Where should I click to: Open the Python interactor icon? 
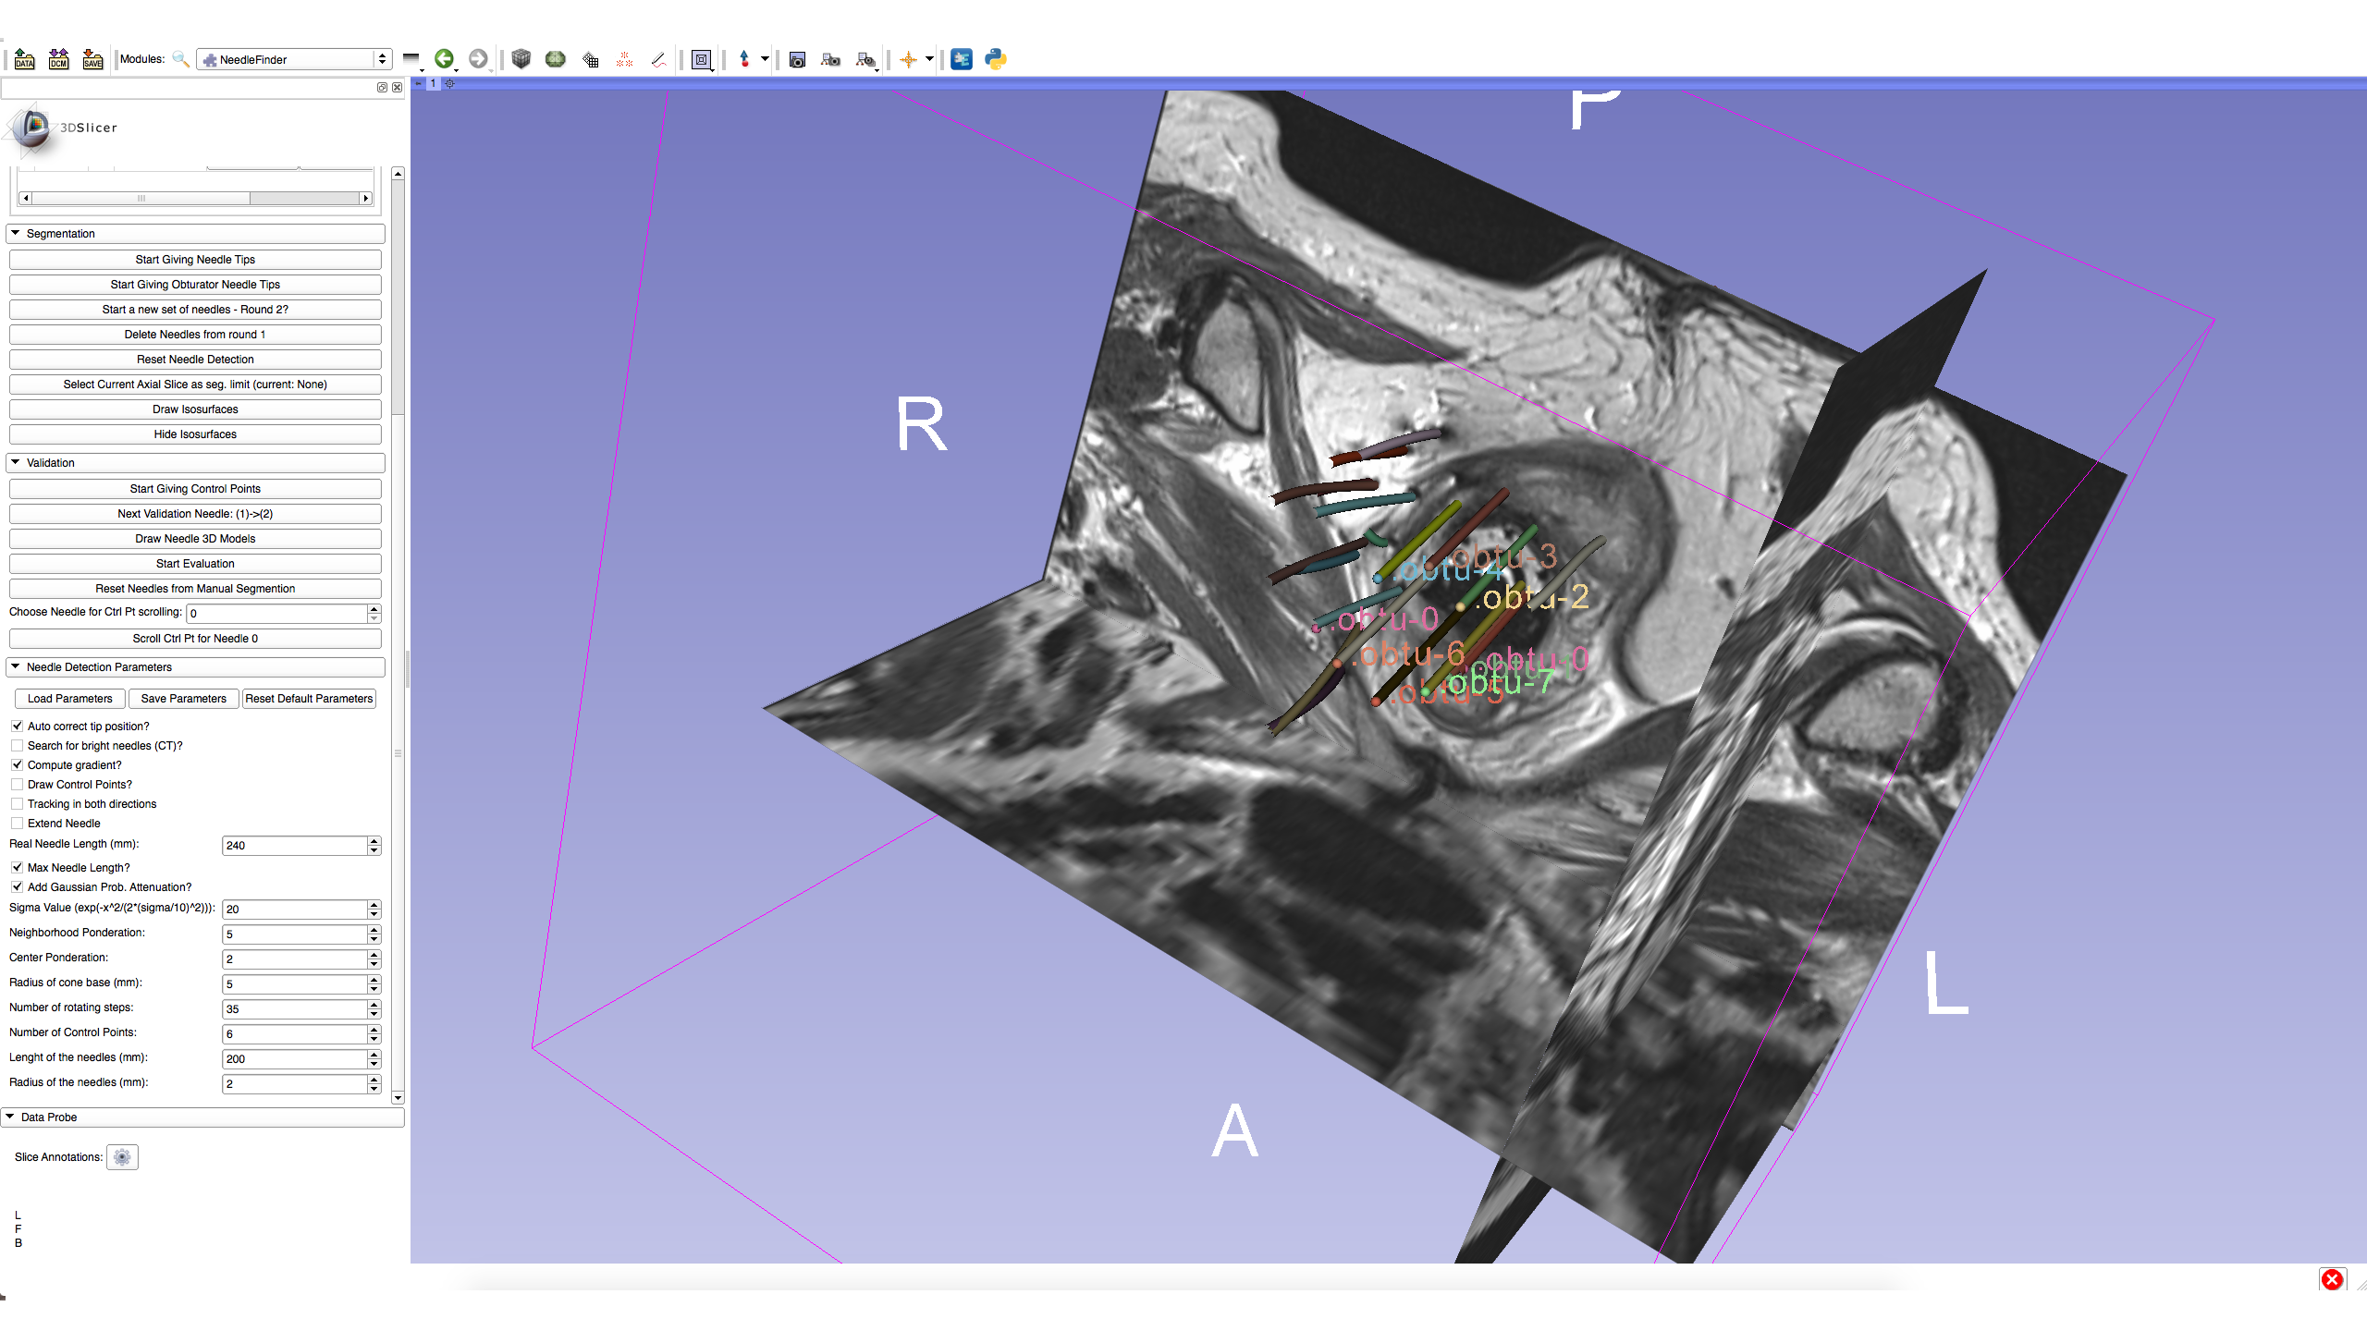coord(995,59)
